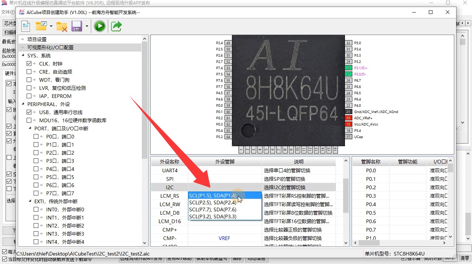Check the INT0, 外部中断0 checkbox
Image resolution: width=472 pixels, height=264 pixels.
click(x=36, y=210)
